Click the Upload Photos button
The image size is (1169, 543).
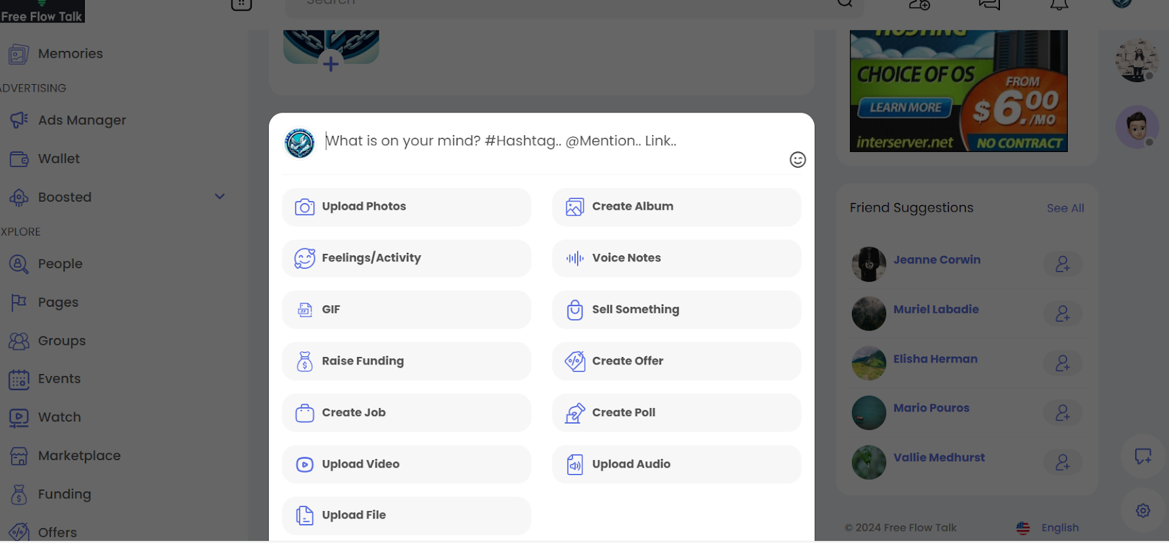(406, 207)
